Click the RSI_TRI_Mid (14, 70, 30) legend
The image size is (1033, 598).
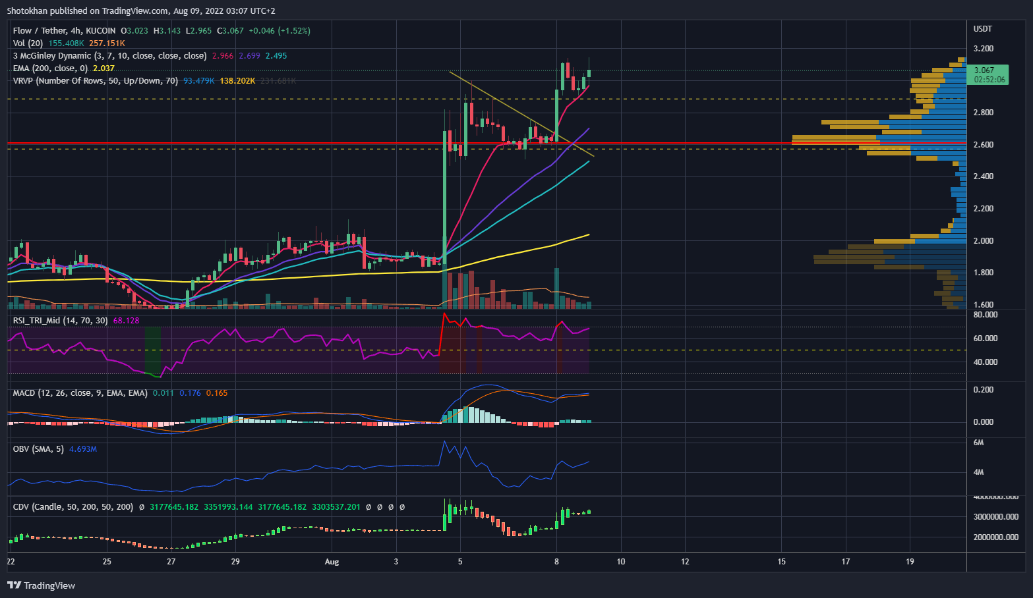click(61, 320)
